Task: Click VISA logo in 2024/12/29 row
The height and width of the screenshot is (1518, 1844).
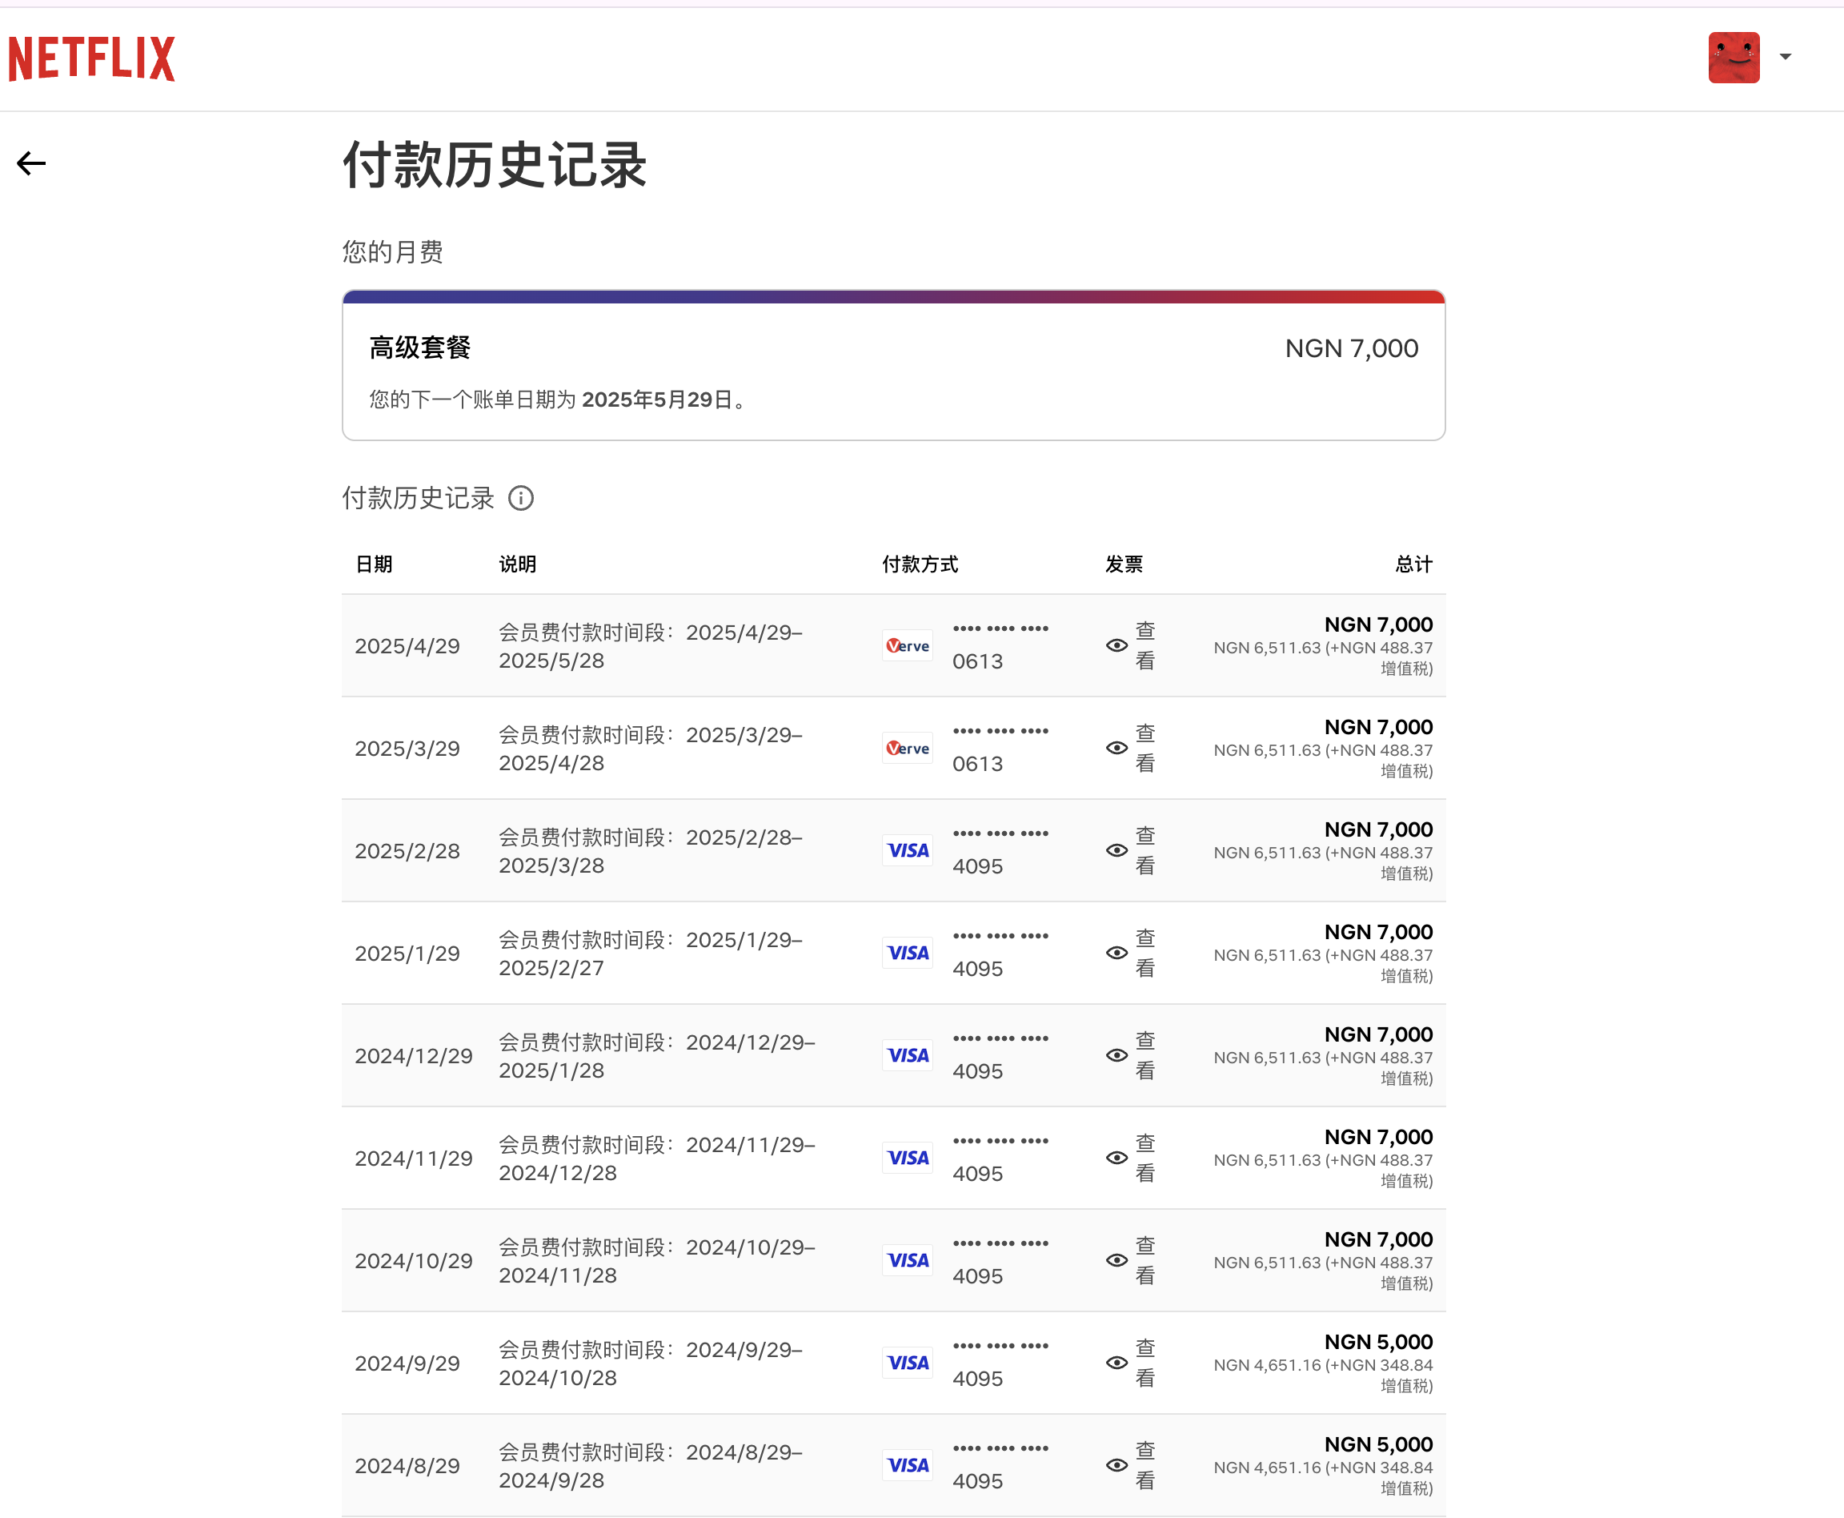Action: 907,1055
